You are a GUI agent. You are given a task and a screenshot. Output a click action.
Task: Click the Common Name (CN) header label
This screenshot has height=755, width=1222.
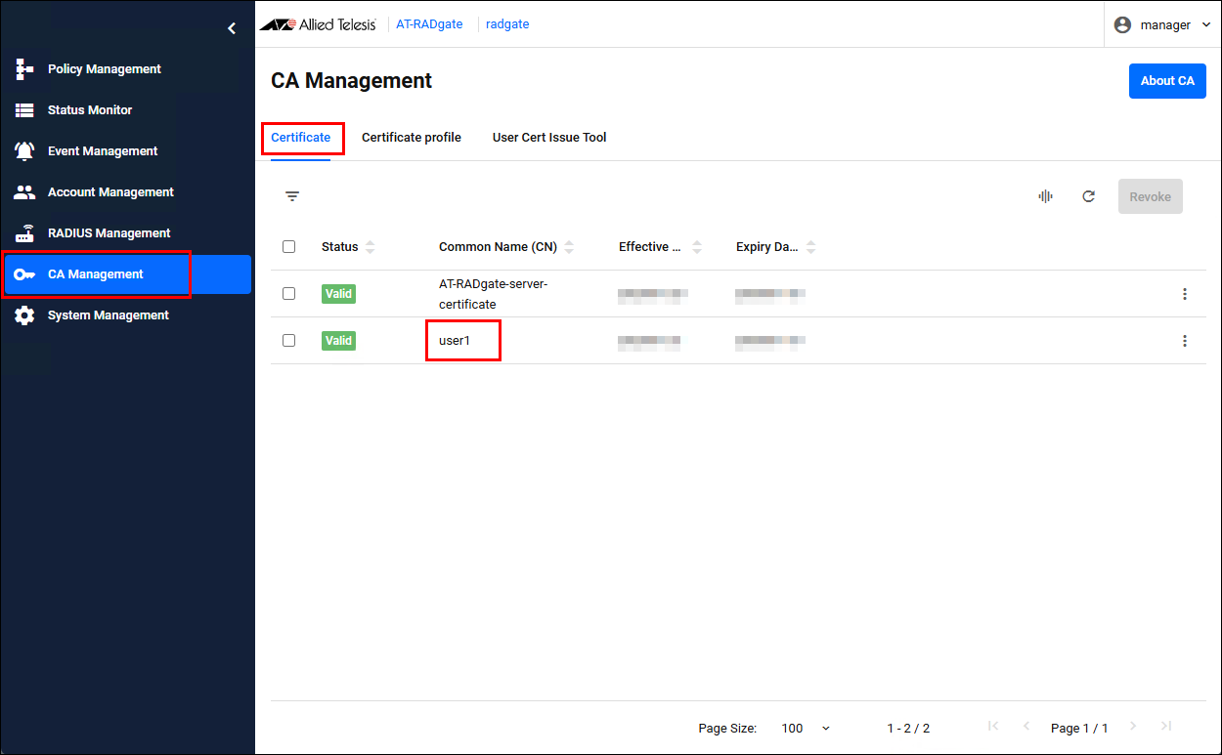[498, 247]
